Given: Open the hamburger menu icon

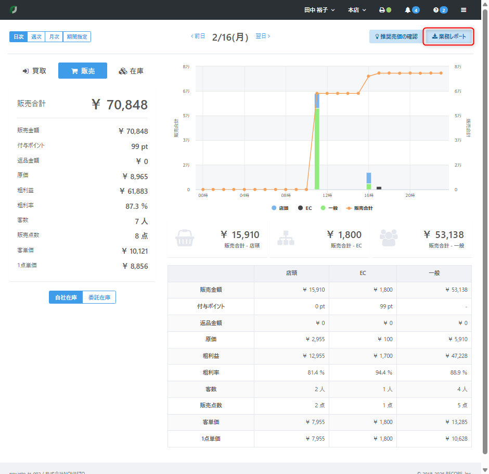Looking at the screenshot, I should click(x=464, y=10).
